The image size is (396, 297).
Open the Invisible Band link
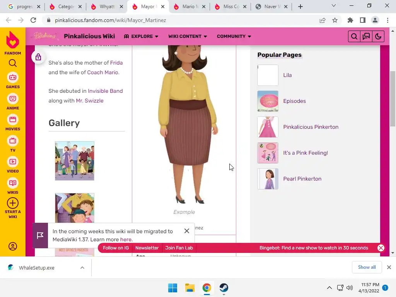pos(105,91)
